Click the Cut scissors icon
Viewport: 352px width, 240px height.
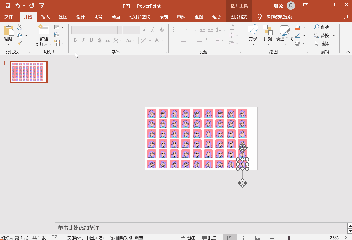[x=20, y=27]
